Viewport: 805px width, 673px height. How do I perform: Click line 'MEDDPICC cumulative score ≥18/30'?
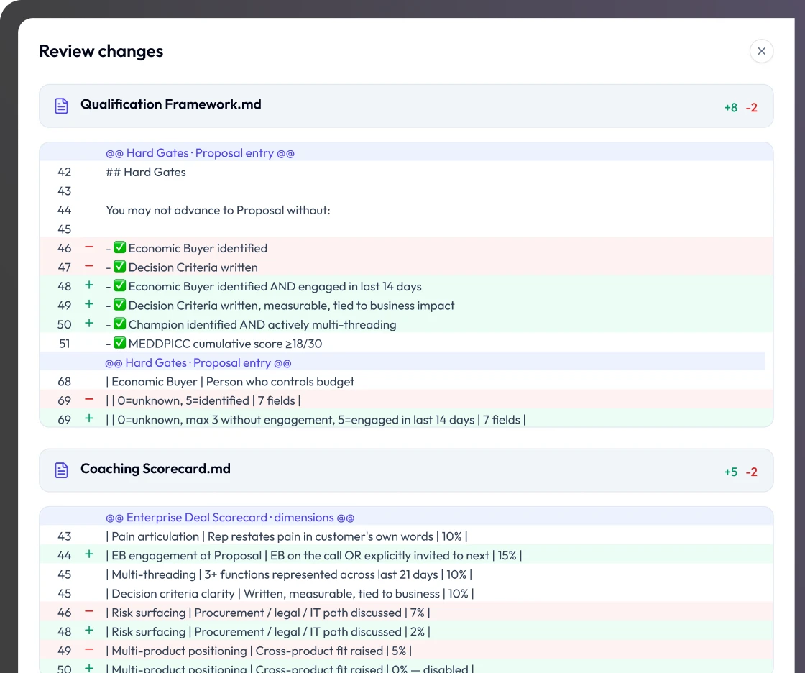406,343
